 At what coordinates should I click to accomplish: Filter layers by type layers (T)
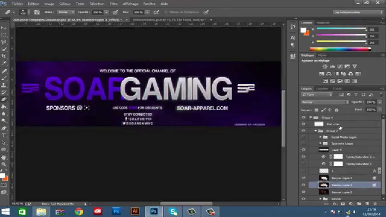coord(356,95)
